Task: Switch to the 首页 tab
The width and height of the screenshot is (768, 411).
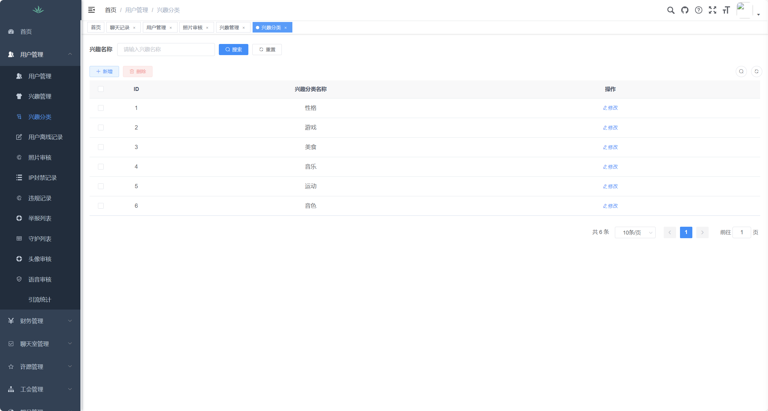Action: (96, 27)
